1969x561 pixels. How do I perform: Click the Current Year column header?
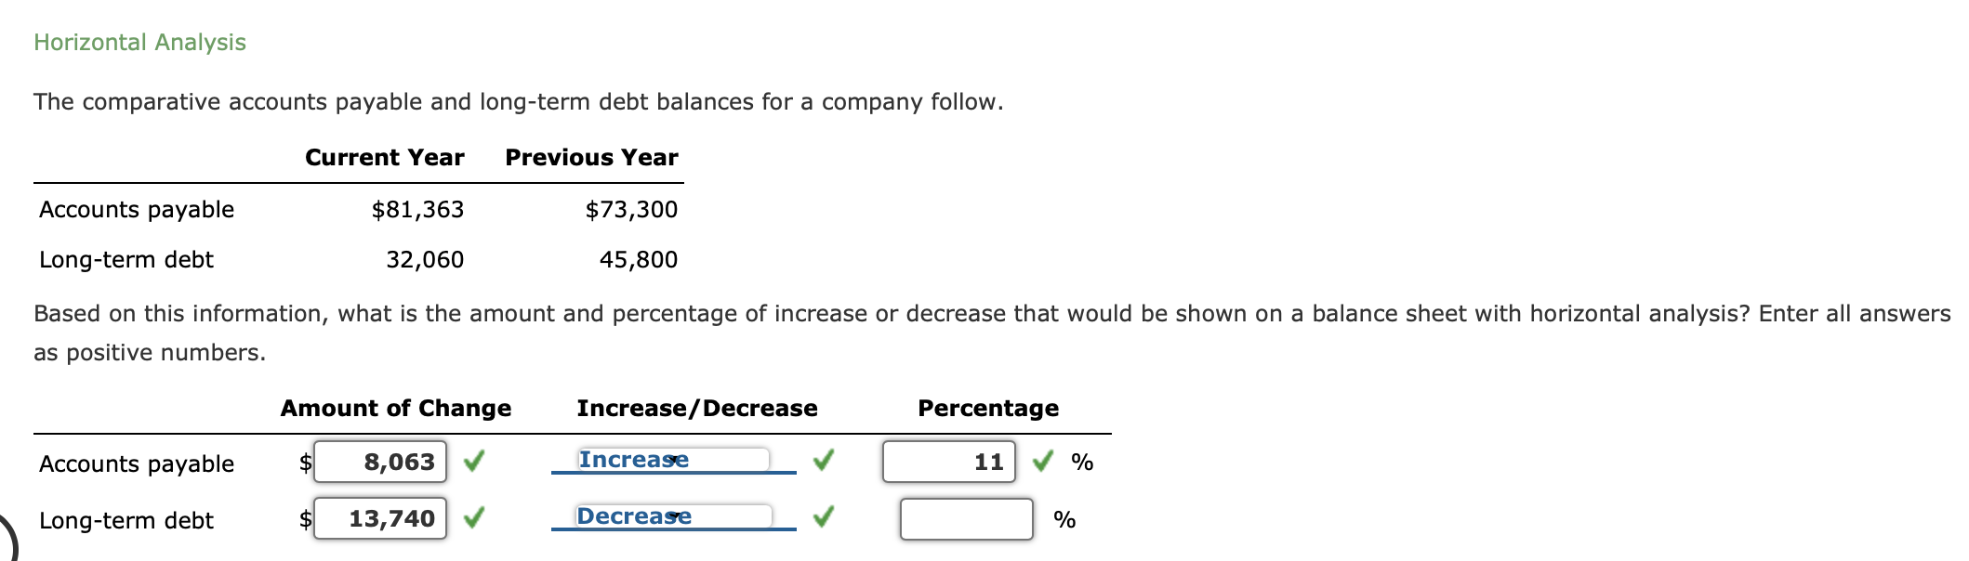pyautogui.click(x=384, y=157)
